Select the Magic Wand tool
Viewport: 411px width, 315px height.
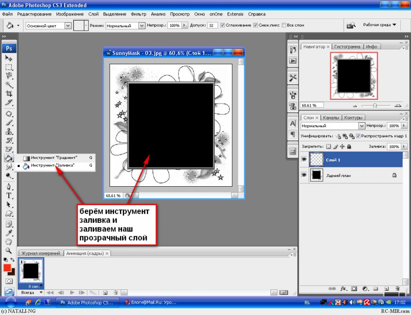[x=9, y=84]
